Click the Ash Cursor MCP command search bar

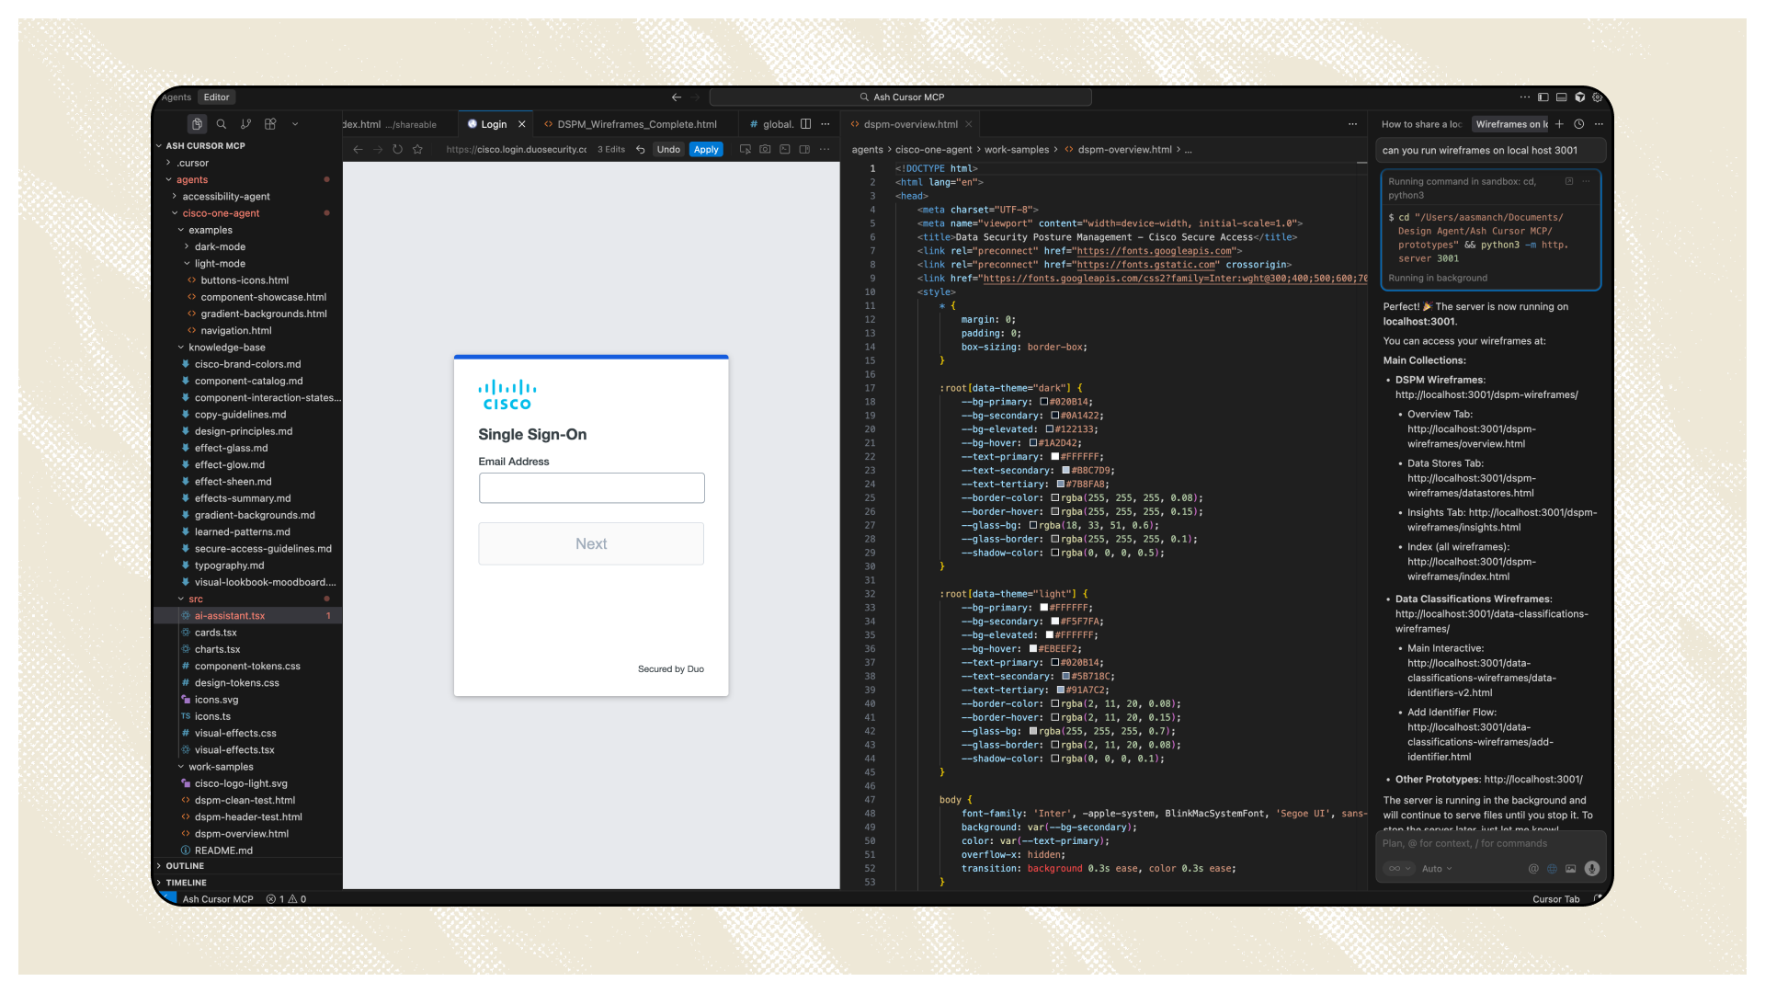pos(901,97)
